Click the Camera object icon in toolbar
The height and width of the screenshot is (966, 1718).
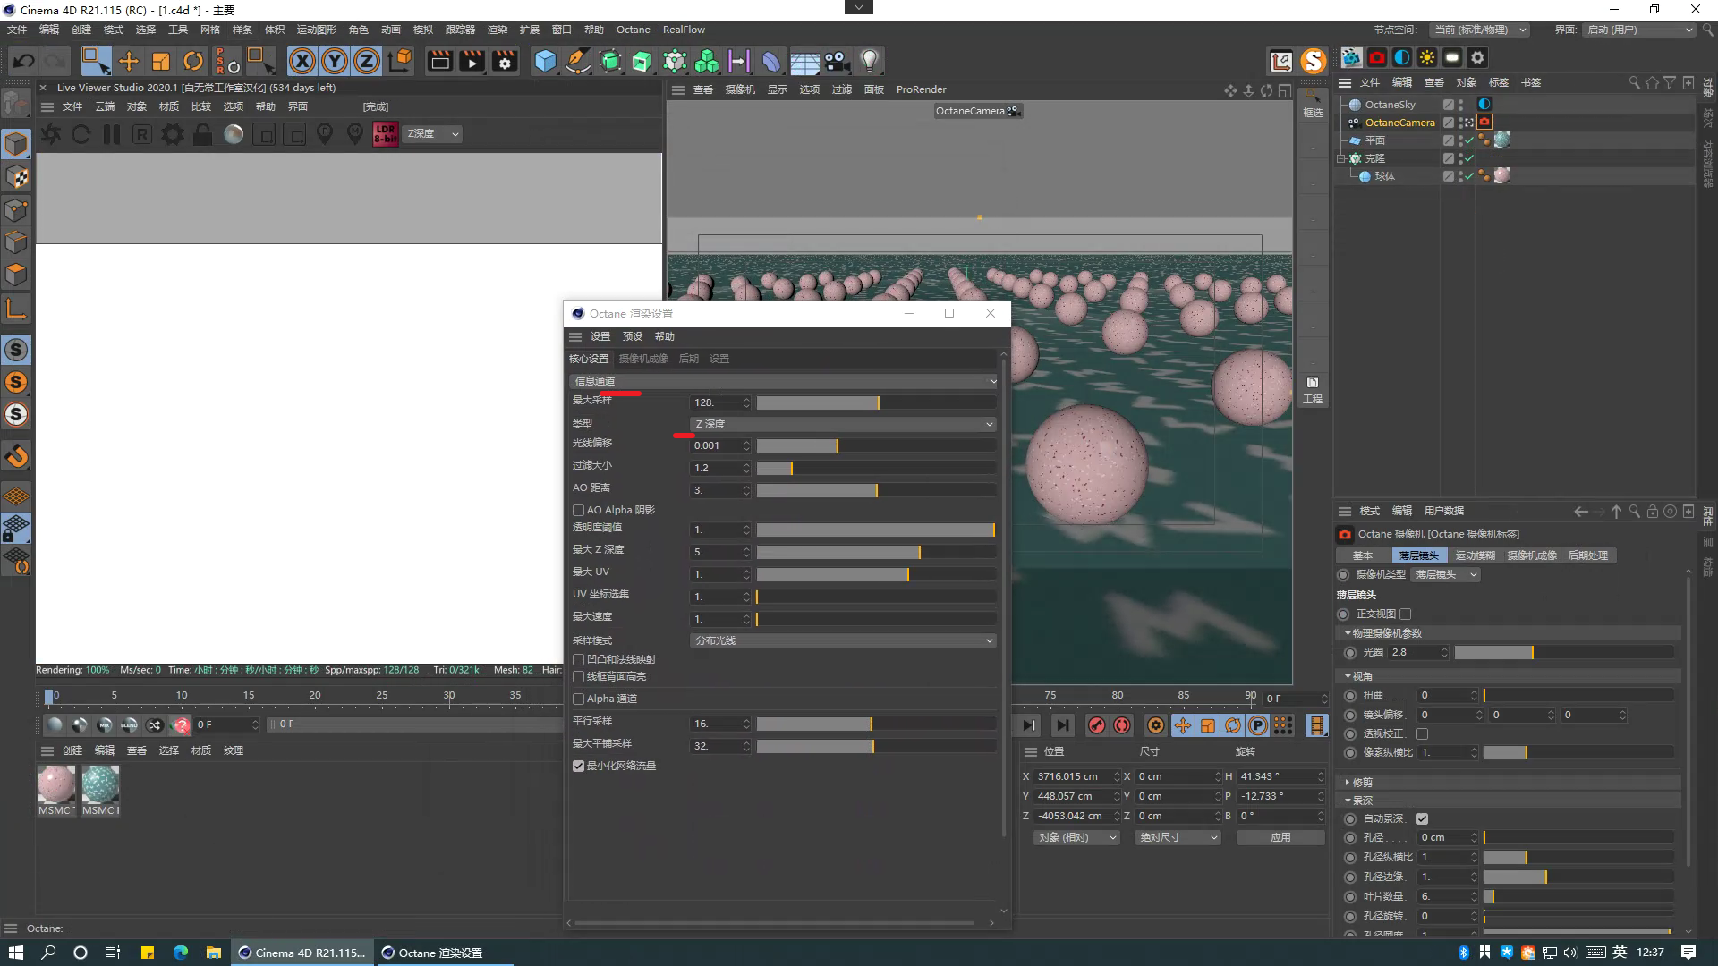coord(837,61)
